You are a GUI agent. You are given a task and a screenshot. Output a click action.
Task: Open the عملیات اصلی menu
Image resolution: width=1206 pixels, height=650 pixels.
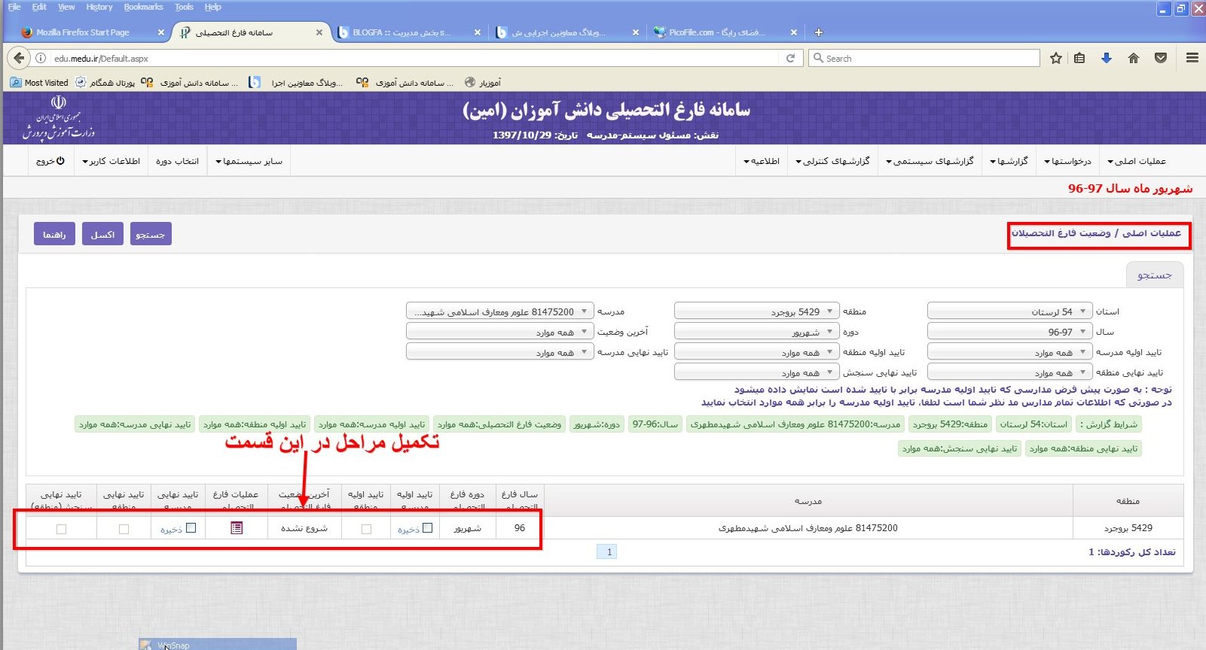[x=1136, y=161]
